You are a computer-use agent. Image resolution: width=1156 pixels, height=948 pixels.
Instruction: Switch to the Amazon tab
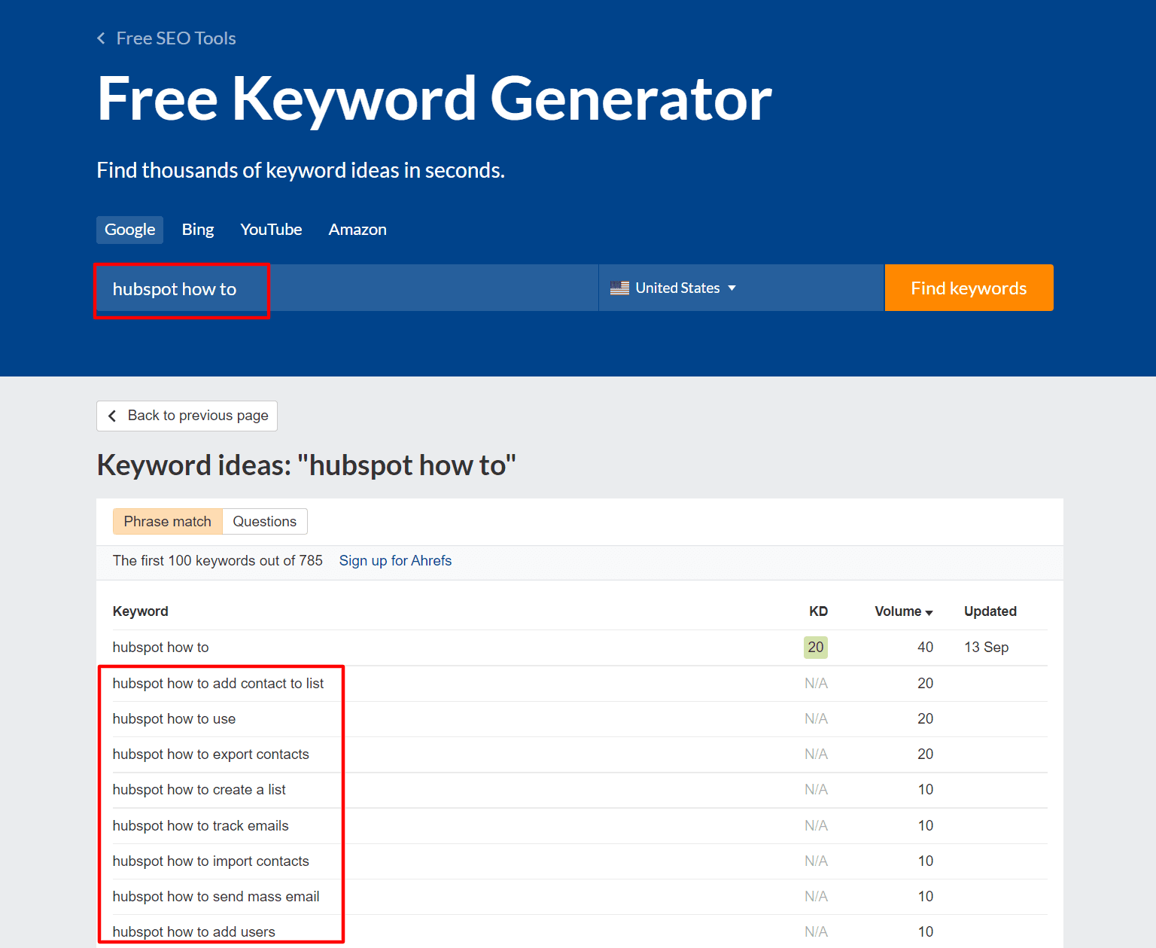pyautogui.click(x=357, y=230)
